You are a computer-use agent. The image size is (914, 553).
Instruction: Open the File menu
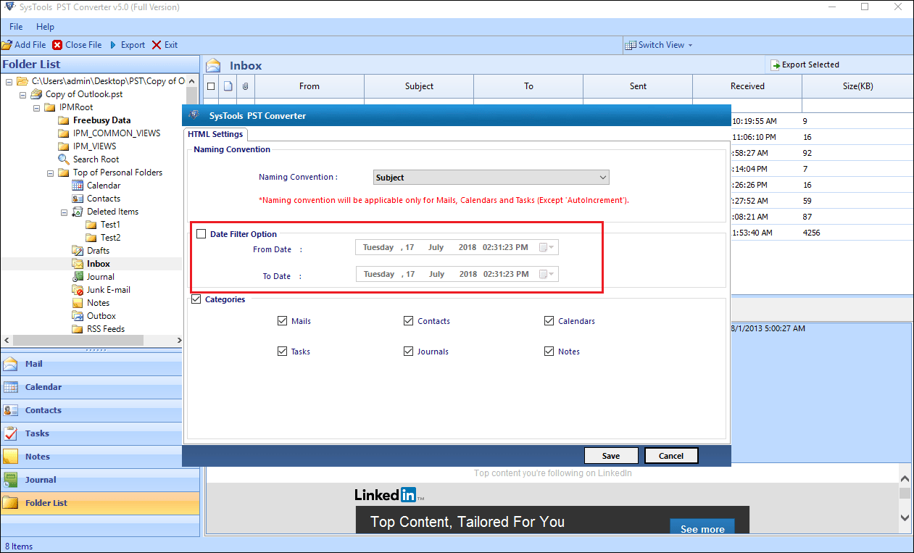(15, 26)
